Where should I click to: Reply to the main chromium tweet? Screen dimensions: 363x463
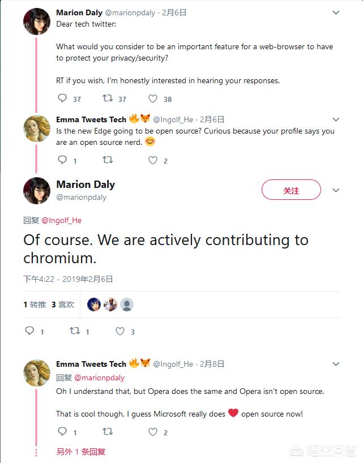29,331
